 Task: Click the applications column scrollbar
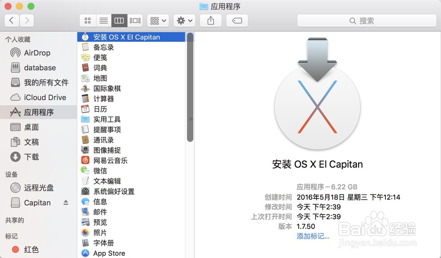pos(190,87)
